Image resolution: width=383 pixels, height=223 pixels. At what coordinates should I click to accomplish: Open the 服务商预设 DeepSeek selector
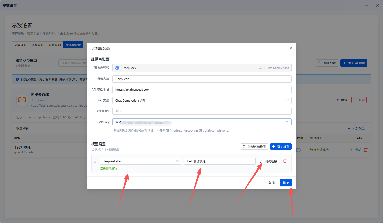(x=202, y=68)
